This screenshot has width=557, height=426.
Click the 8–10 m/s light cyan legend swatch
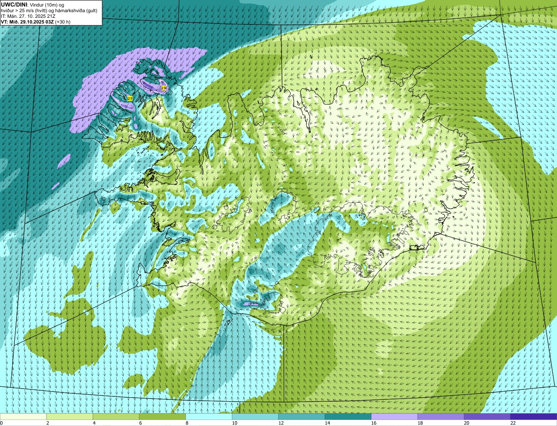coord(209,417)
